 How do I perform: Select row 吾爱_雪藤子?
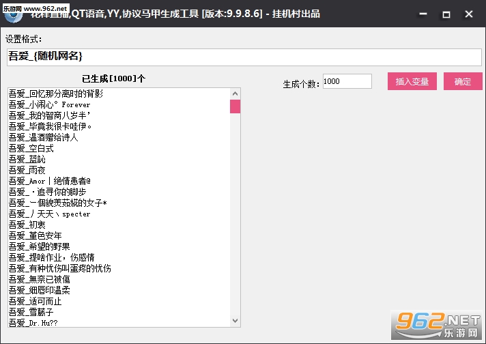pyautogui.click(x=119, y=312)
